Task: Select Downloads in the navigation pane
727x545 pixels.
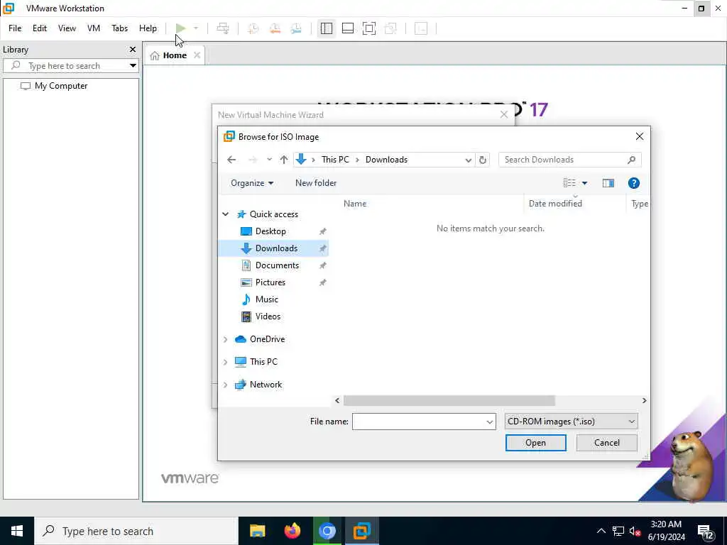Action: [x=276, y=248]
